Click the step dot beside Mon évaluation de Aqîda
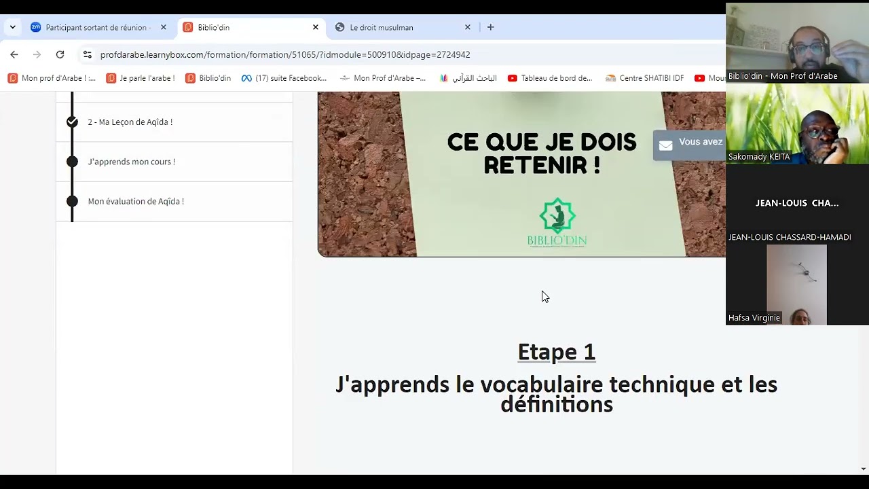The height and width of the screenshot is (489, 869). click(x=72, y=201)
